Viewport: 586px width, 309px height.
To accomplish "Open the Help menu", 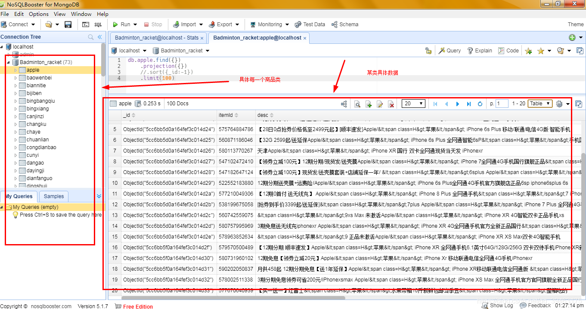I will tap(103, 14).
